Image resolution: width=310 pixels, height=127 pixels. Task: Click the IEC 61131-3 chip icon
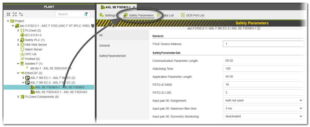click(22, 35)
